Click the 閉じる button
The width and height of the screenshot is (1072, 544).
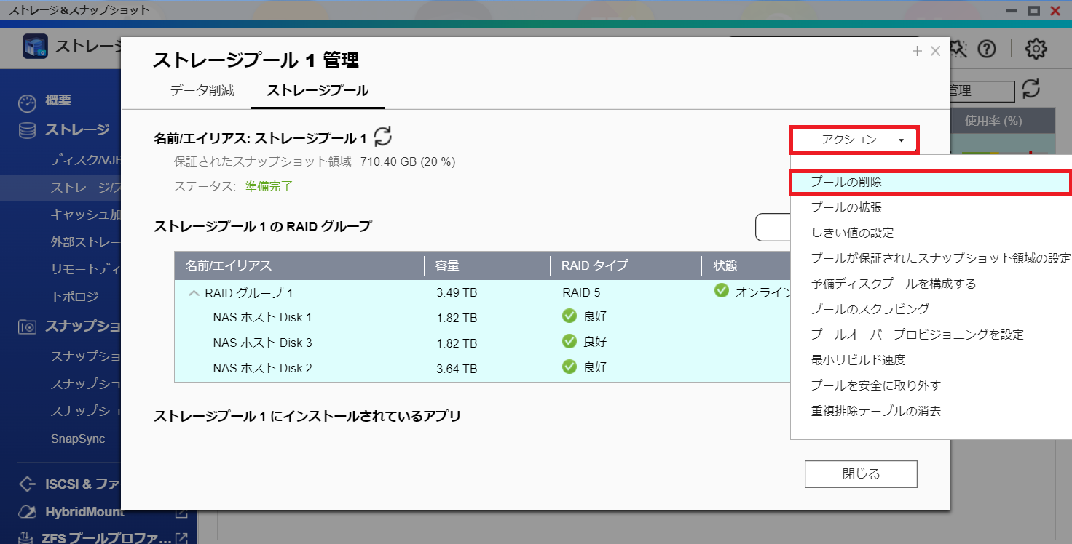tap(860, 474)
